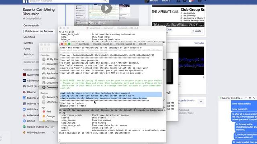
Task: Click the highlighted seed words in wallet terminal
Action: 111,96
